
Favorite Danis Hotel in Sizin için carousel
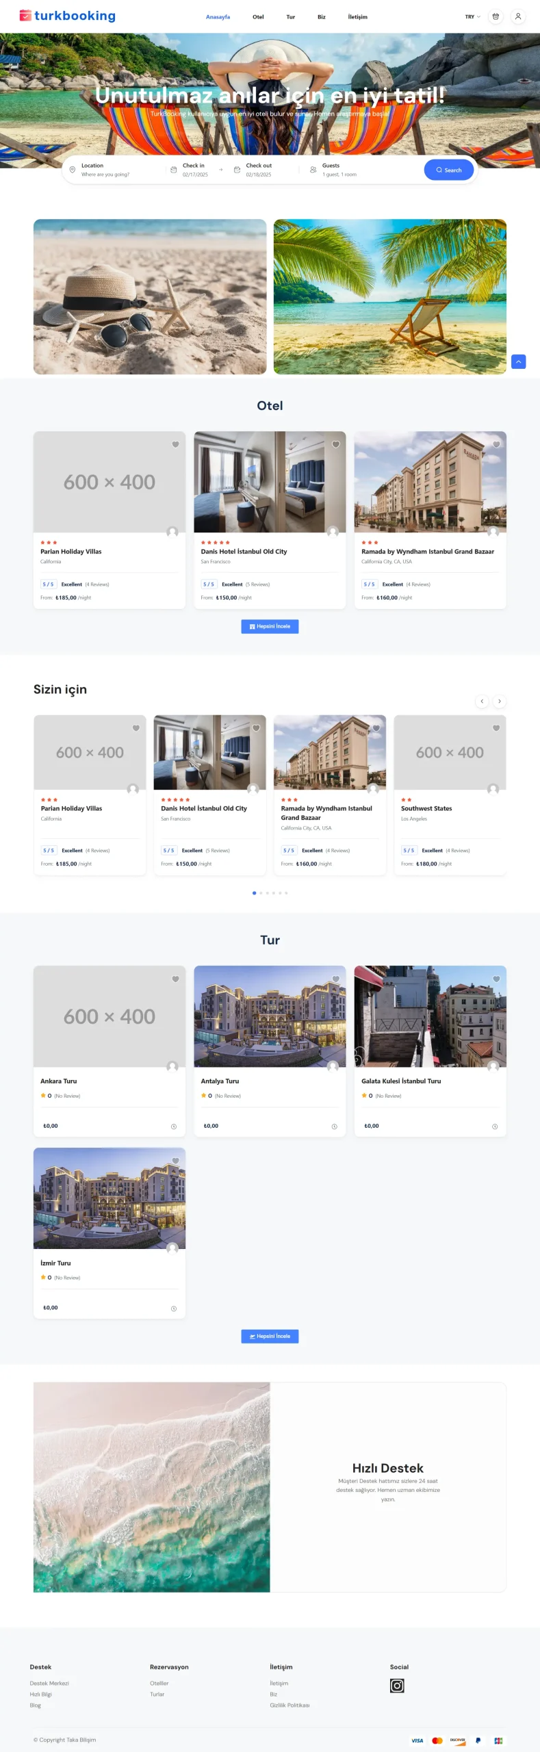coord(256,728)
